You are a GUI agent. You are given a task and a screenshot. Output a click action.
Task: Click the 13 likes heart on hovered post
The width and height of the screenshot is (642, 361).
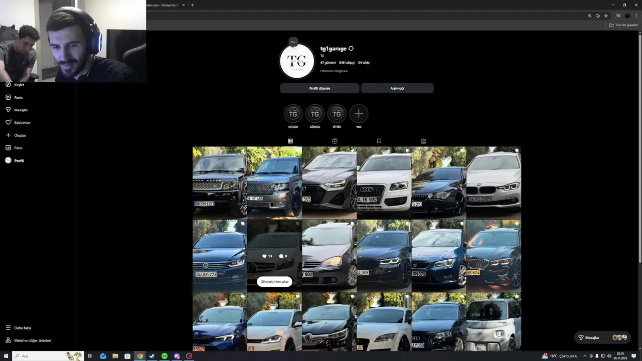[267, 256]
